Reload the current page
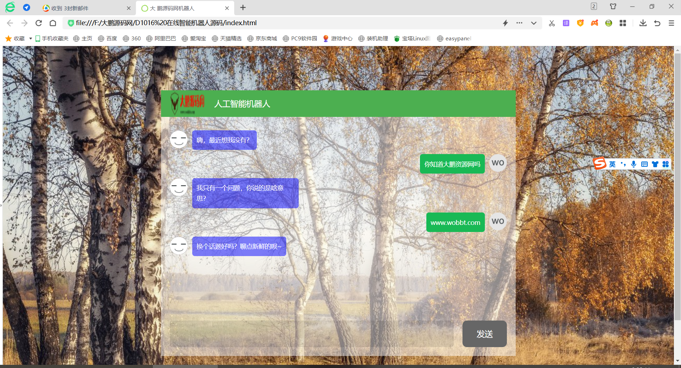 coord(39,23)
